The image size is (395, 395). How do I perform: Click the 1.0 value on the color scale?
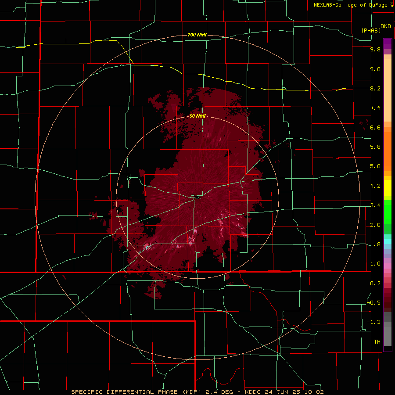click(x=375, y=264)
